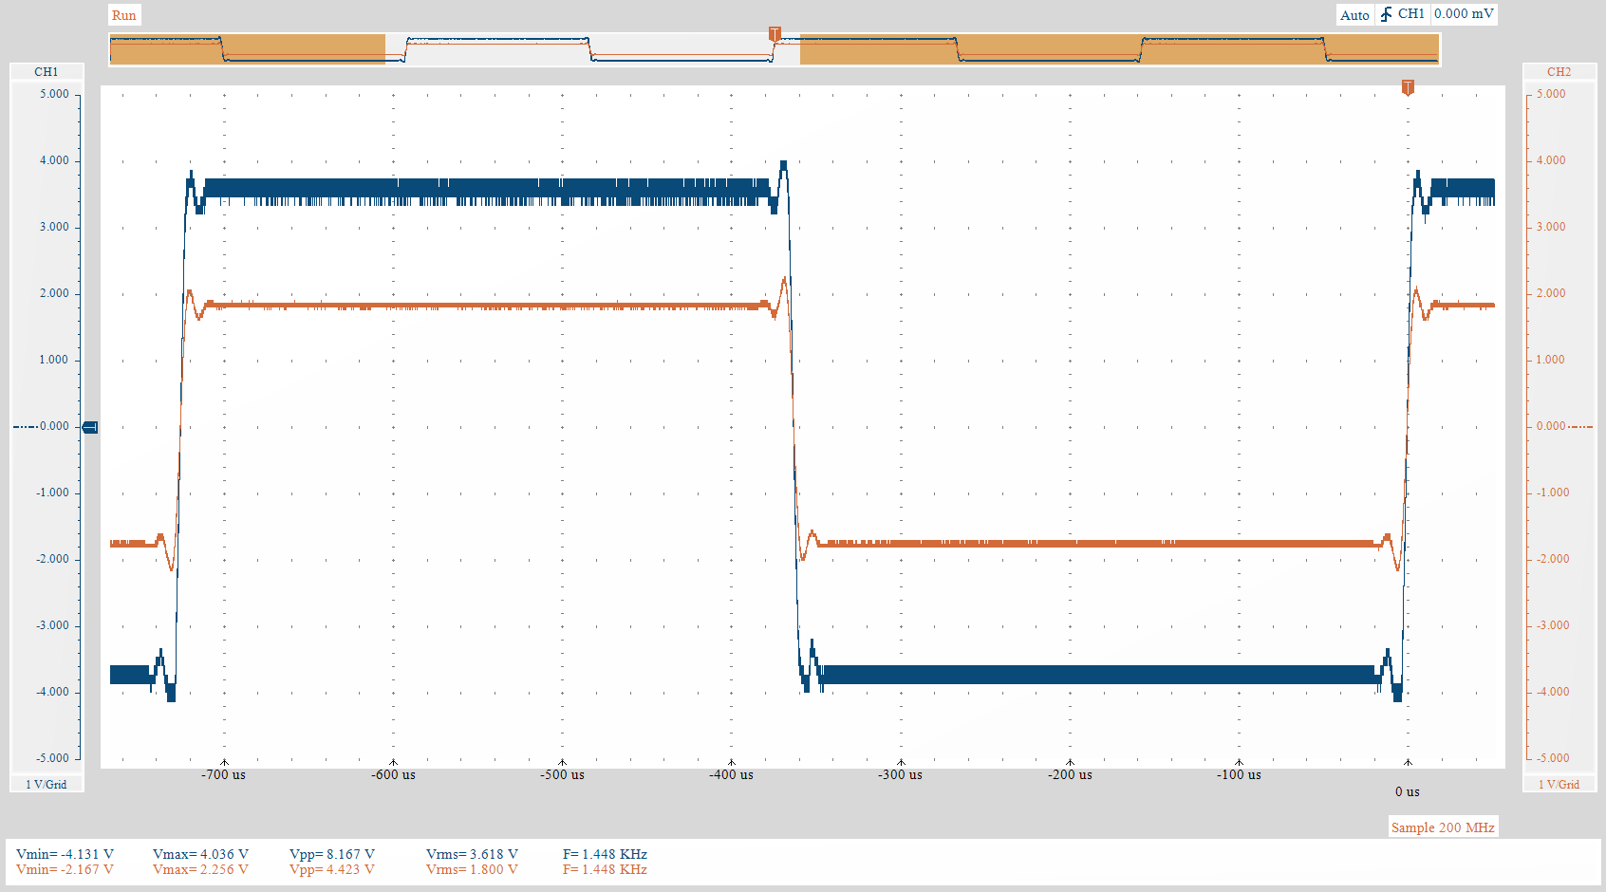1606x892 pixels.
Task: Select the trigger marker in overview strip
Action: [x=775, y=34]
